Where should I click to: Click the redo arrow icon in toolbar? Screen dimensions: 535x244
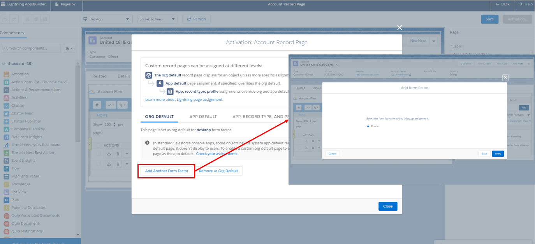tap(14, 19)
